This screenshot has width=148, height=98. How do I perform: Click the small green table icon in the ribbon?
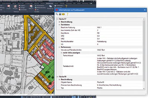click(36, 8)
